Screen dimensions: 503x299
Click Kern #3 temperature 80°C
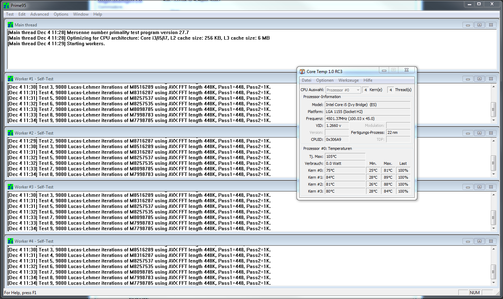click(x=345, y=191)
